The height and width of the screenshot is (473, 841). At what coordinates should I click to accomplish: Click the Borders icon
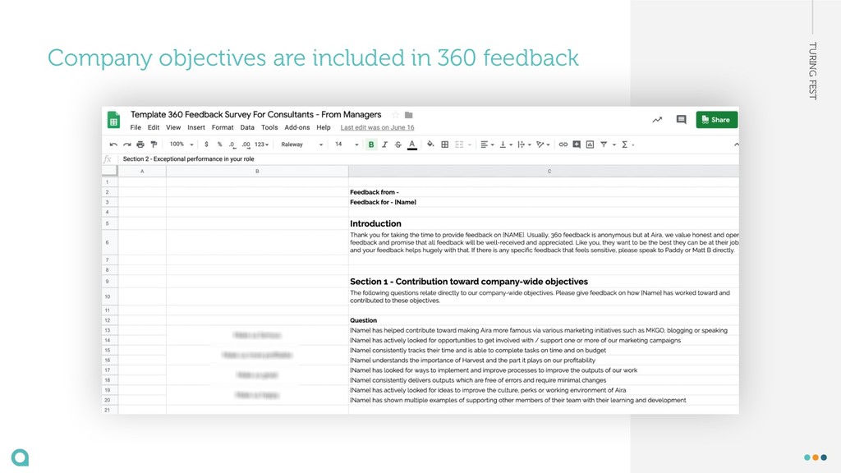444,145
